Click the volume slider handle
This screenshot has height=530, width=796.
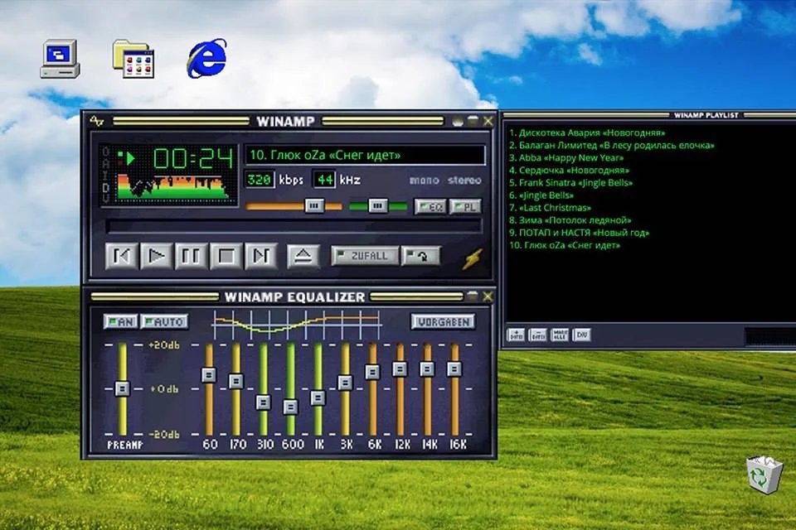tap(314, 206)
